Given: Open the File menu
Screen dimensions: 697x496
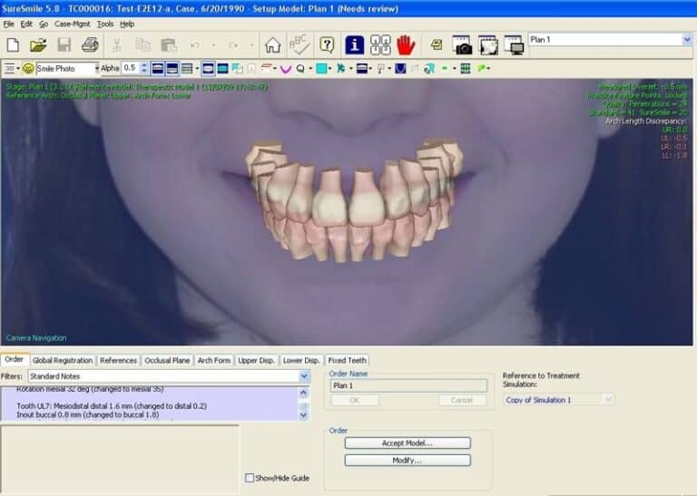Looking at the screenshot, I should click(8, 24).
